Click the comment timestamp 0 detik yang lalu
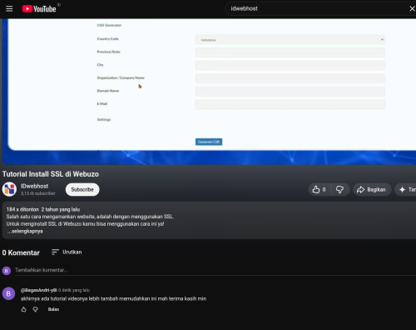This screenshot has width=416, height=330. point(74,290)
